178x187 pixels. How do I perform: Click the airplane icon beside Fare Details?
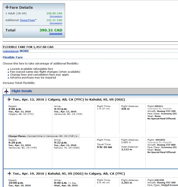(x=7, y=7)
